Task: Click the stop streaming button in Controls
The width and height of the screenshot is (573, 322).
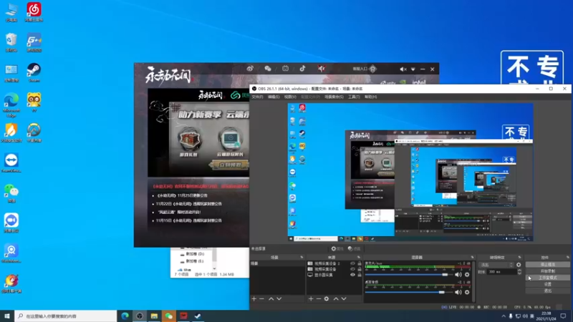Action: click(x=547, y=264)
